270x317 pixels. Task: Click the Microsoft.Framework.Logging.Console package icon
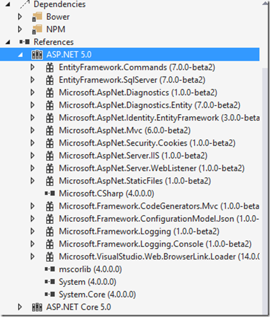[50, 244]
